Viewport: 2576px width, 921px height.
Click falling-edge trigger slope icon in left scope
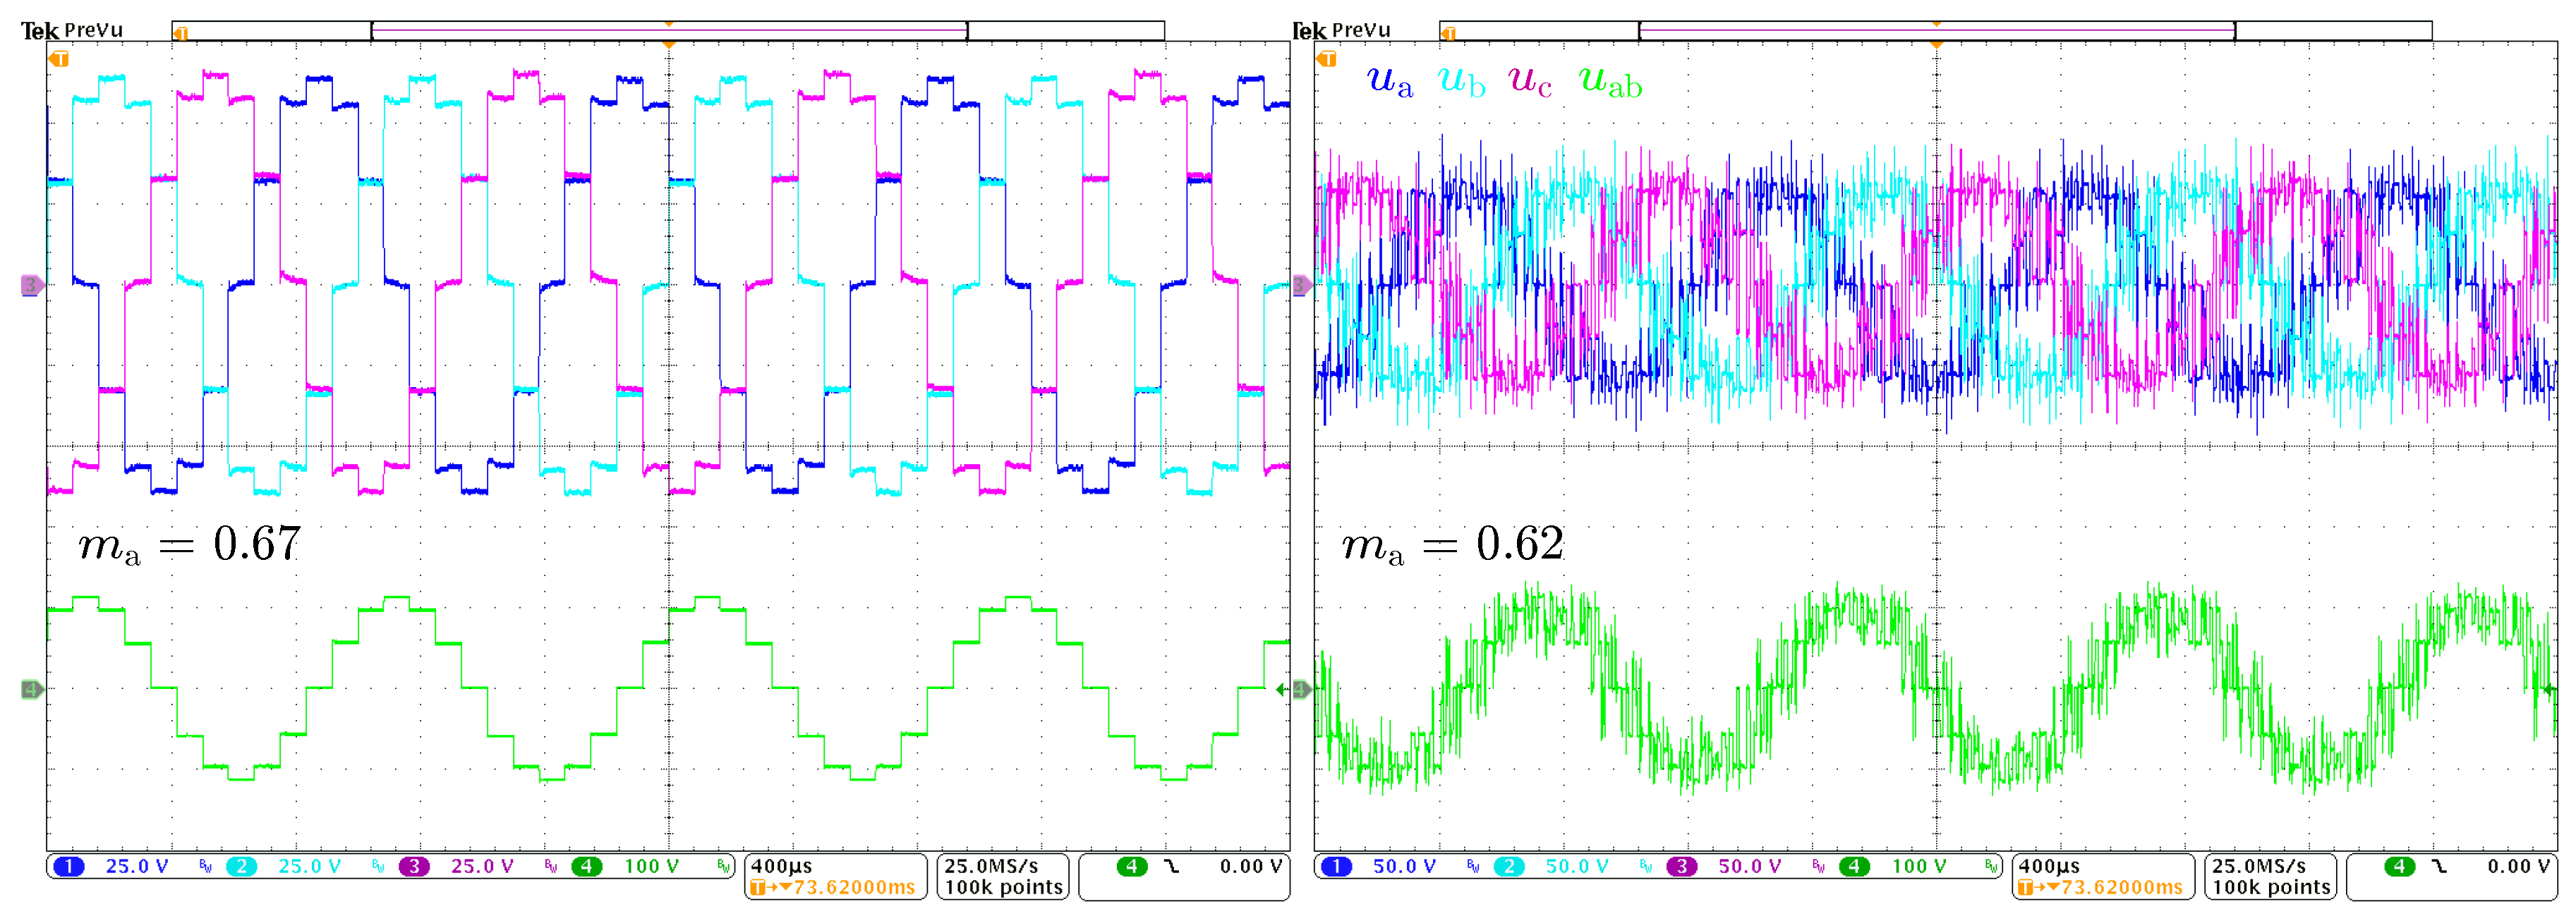click(1171, 866)
